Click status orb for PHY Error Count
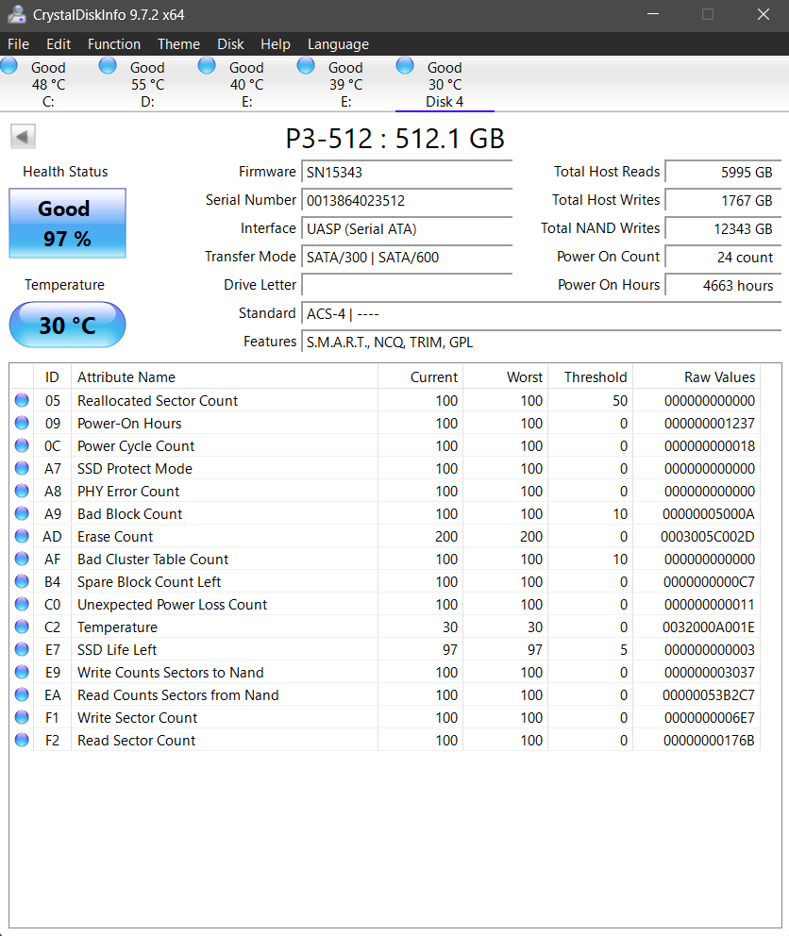This screenshot has width=789, height=936. [22, 492]
